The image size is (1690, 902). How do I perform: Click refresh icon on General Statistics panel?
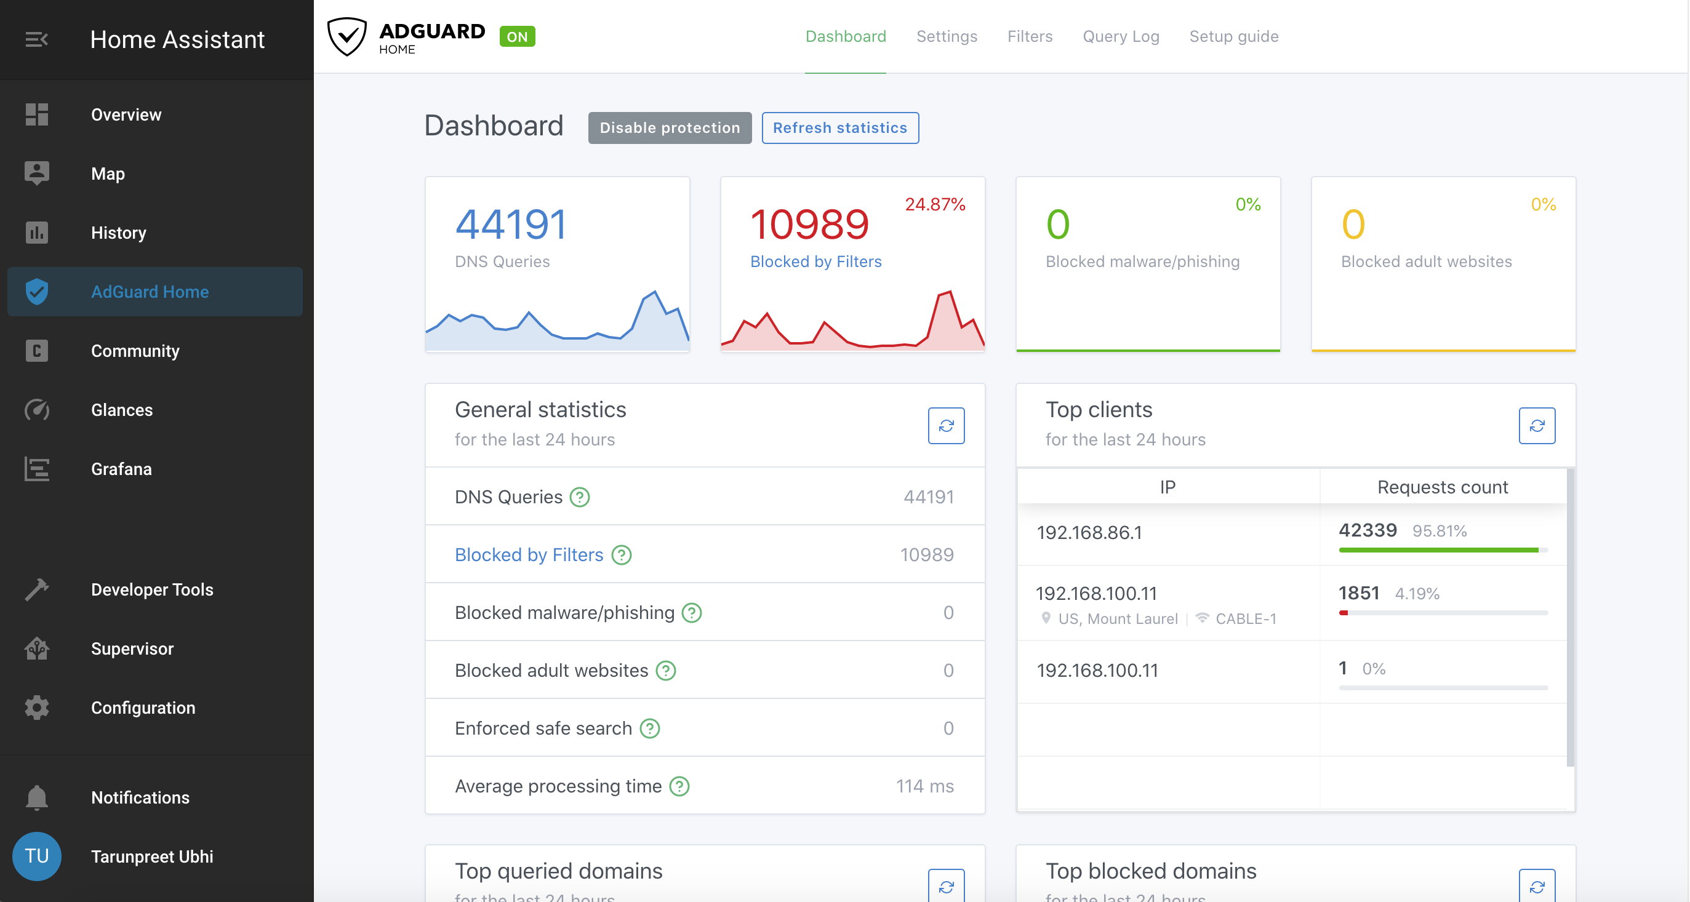point(945,426)
